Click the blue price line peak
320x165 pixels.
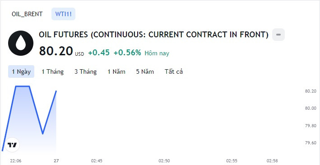(x=23, y=86)
